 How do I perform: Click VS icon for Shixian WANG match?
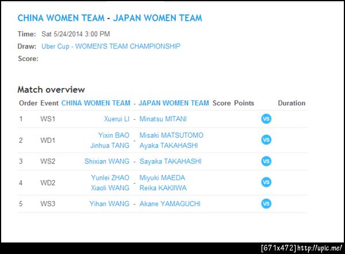coord(266,161)
